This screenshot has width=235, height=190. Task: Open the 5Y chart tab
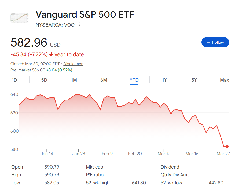[194, 80]
